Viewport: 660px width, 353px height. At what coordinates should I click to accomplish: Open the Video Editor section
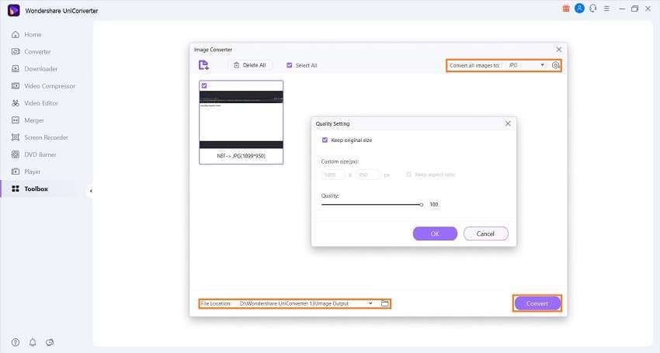pyautogui.click(x=35, y=103)
